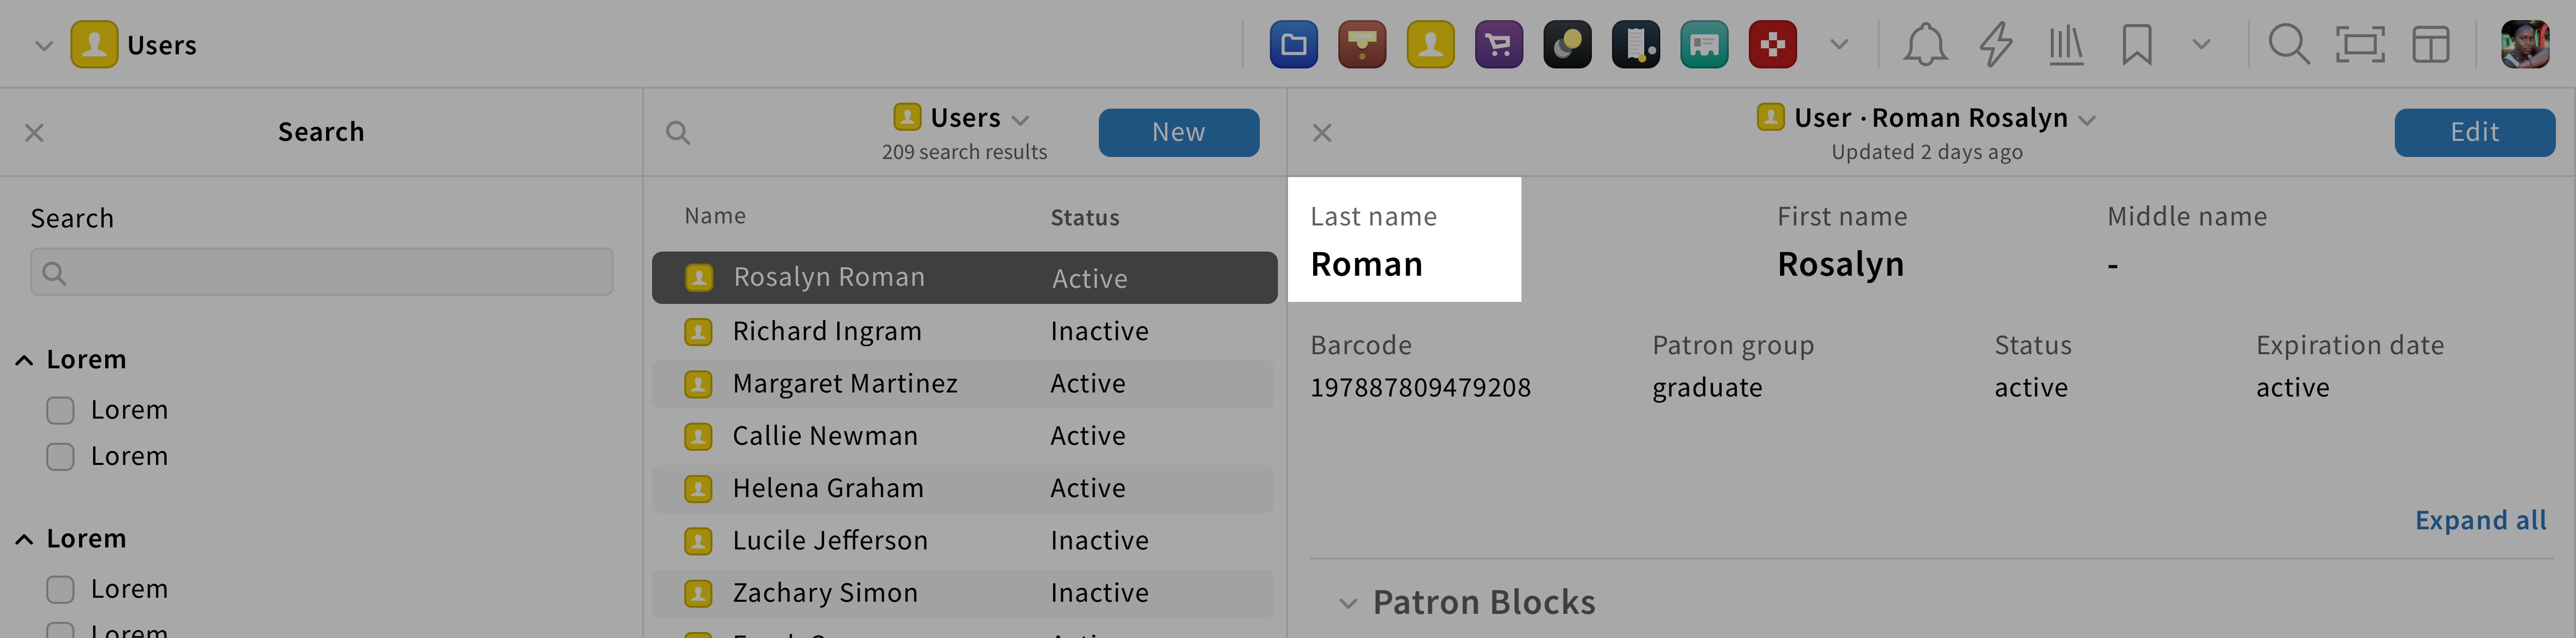Open the black two-circles app icon

[1567, 45]
